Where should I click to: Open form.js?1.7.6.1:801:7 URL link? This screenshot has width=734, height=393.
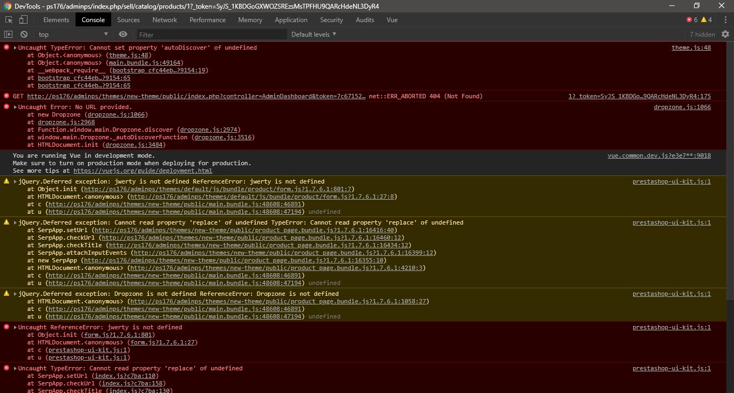[216, 189]
